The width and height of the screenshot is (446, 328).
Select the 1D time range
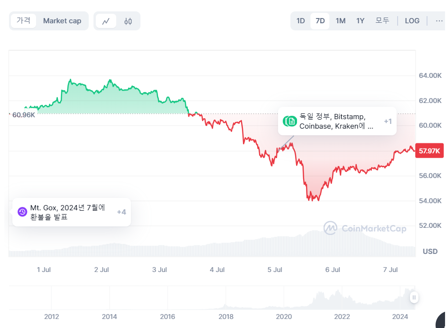(x=300, y=21)
